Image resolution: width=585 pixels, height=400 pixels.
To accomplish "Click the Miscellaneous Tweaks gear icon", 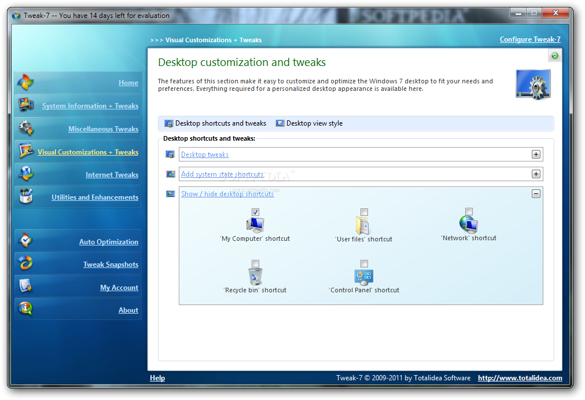I will (x=25, y=128).
